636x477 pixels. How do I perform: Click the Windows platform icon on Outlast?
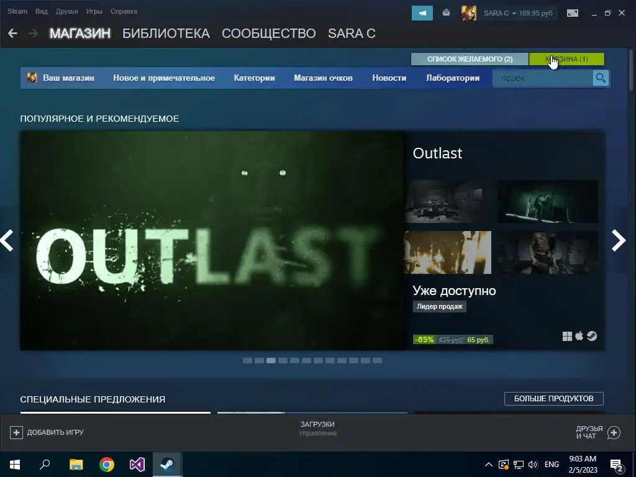(x=567, y=336)
